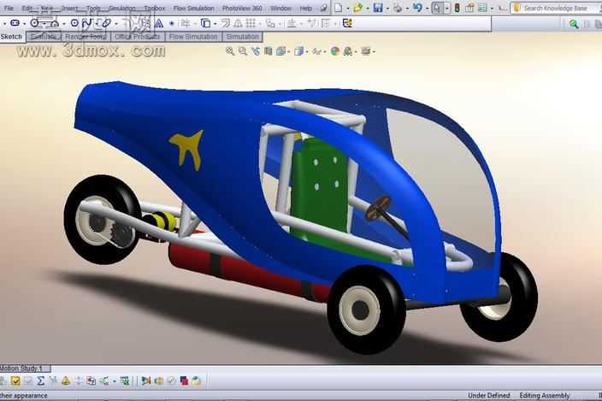Click the View Orientation icon
The image size is (602, 401).
281,51
